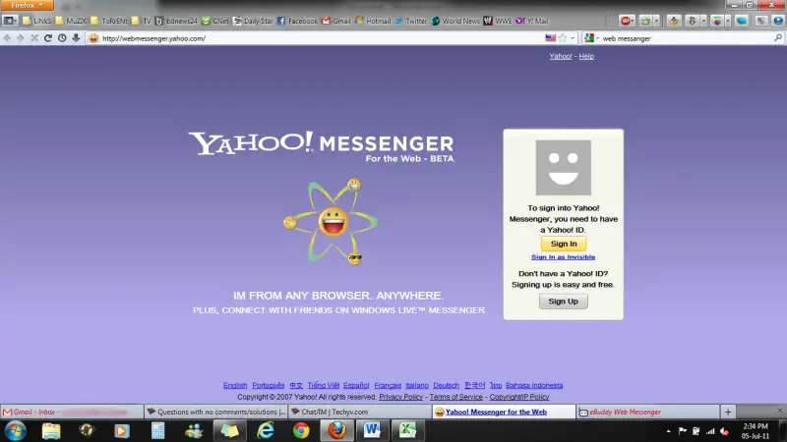Open the Firefox application menu button
This screenshot has width=787, height=442.
click(x=27, y=5)
